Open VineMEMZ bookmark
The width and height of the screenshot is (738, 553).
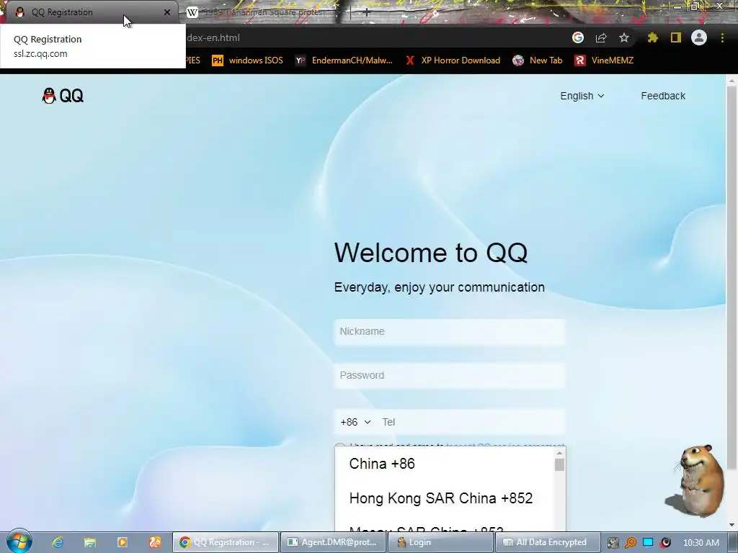coord(604,60)
